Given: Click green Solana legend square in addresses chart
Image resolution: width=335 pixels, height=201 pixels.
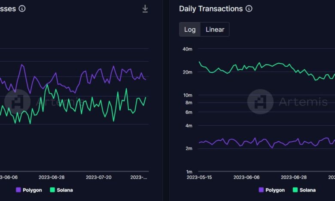Looking at the screenshot, I should (x=53, y=190).
